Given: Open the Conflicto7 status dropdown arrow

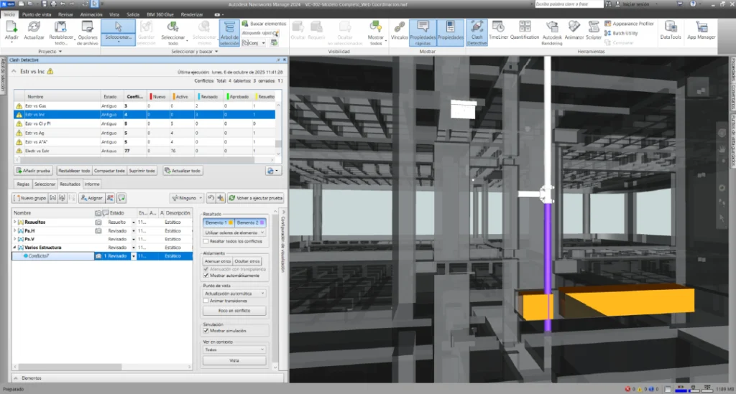Looking at the screenshot, I should (133, 256).
